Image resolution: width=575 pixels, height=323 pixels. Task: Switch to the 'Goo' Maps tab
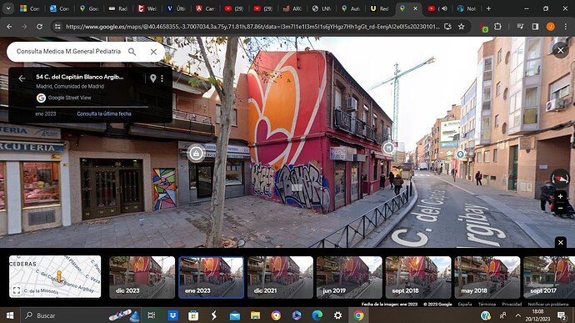[89, 8]
